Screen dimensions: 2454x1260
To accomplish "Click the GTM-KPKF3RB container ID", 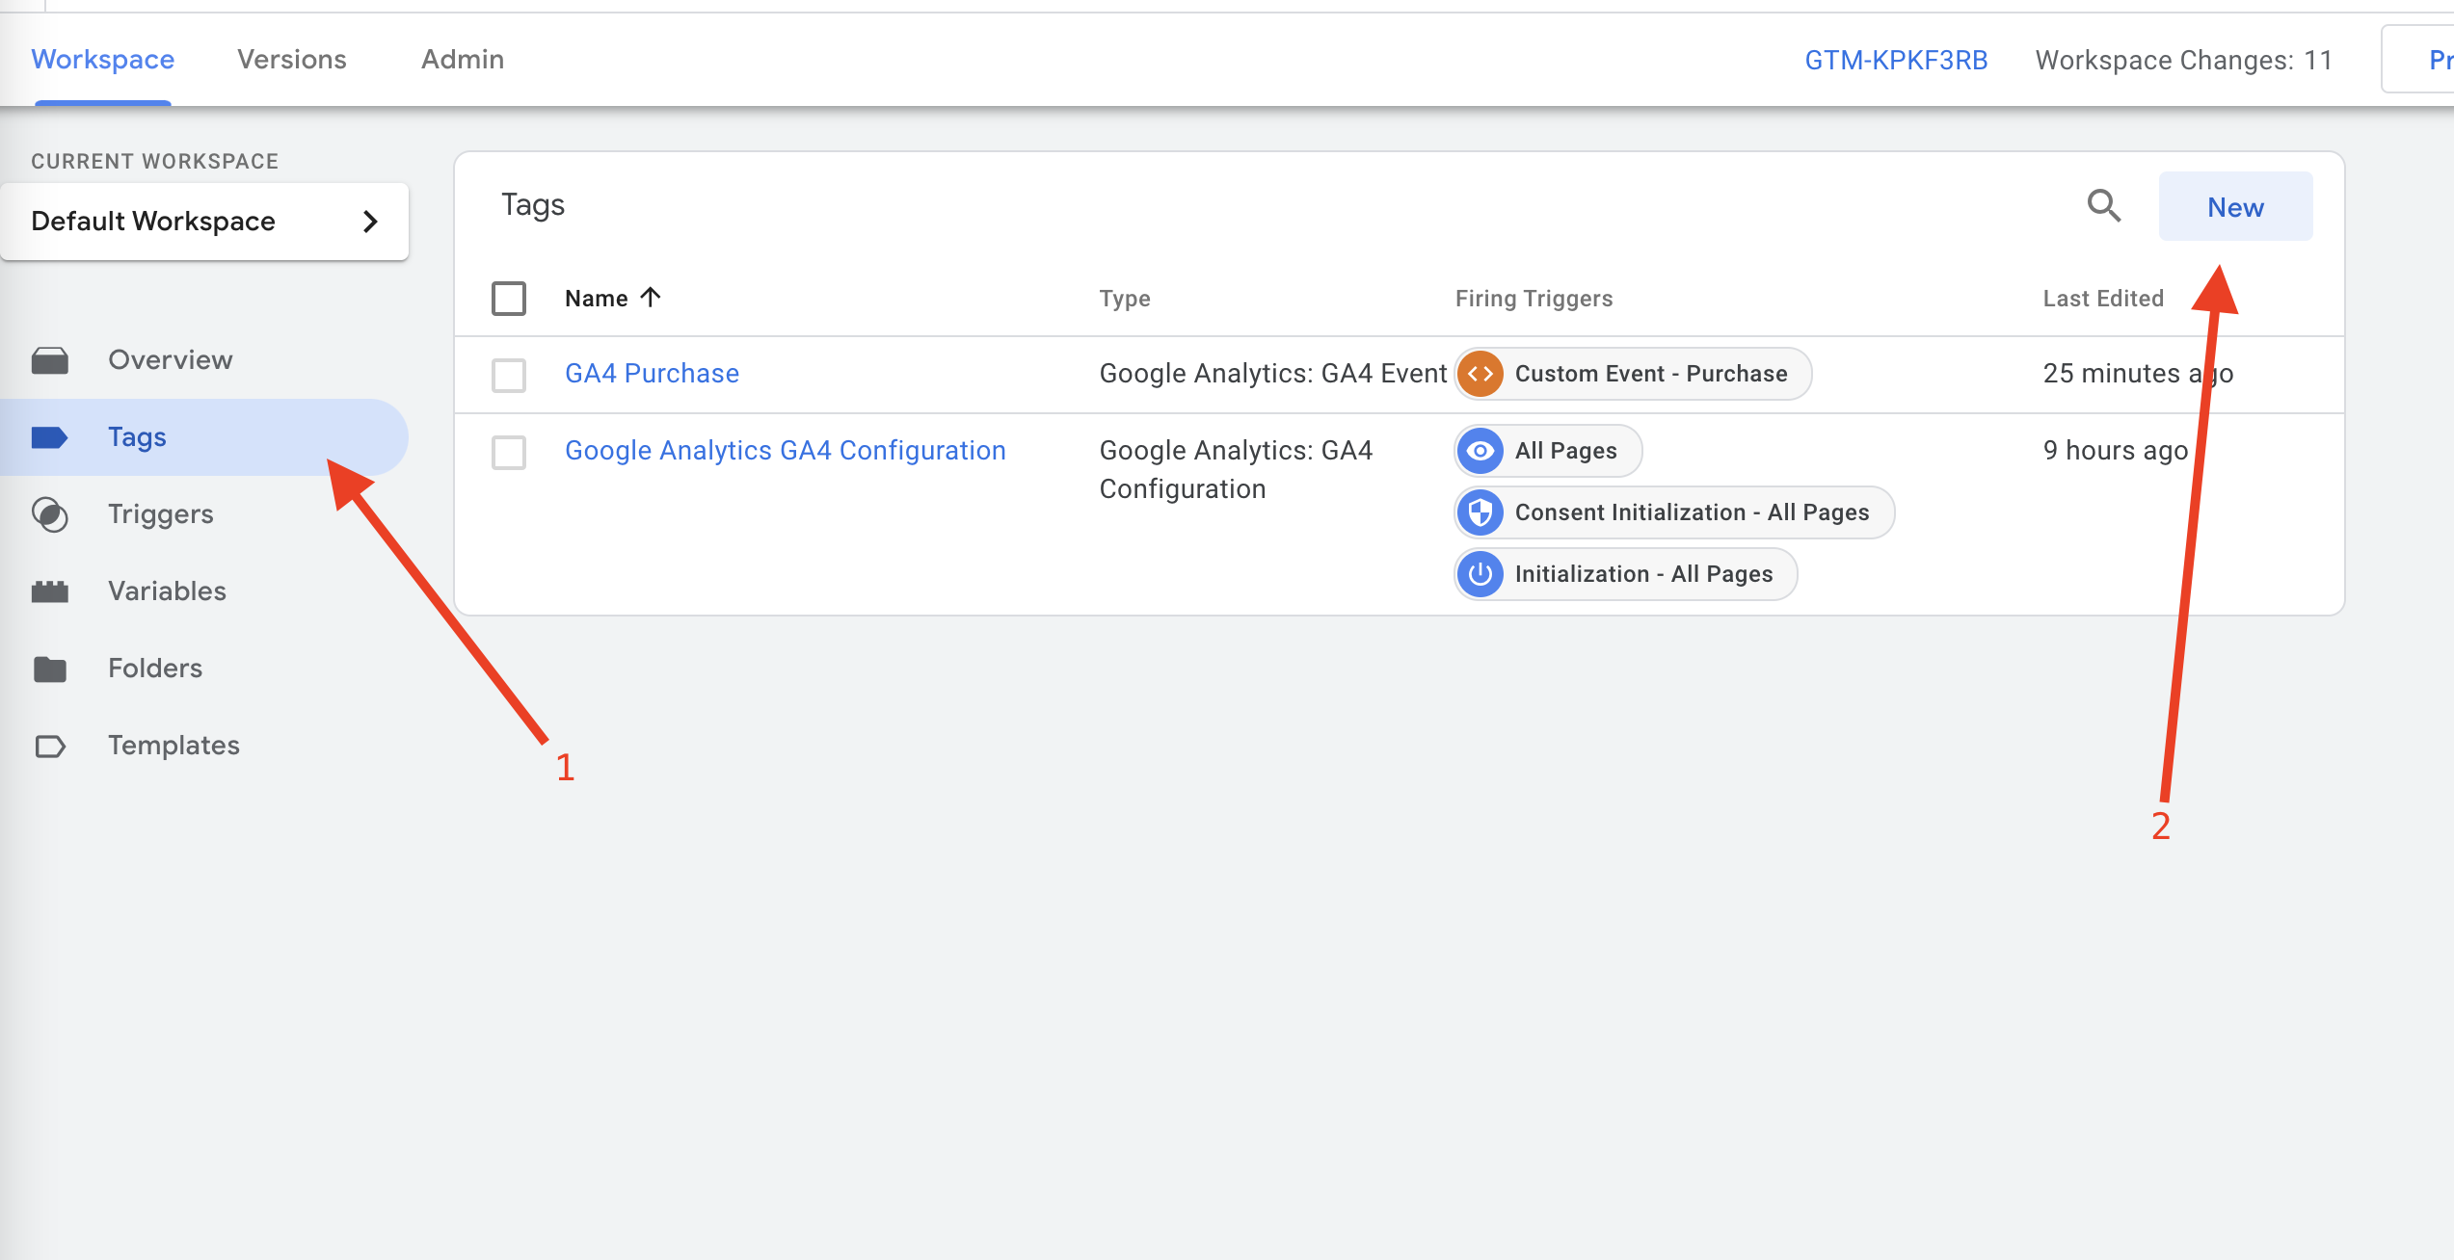I will point(1896,61).
